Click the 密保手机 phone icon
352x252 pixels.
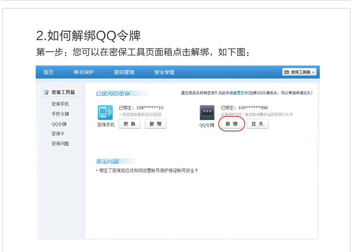105,113
